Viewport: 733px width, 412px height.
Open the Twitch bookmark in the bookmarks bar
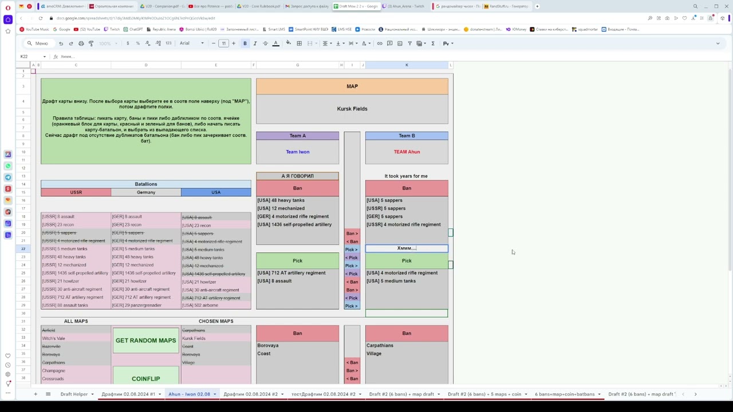pyautogui.click(x=112, y=29)
